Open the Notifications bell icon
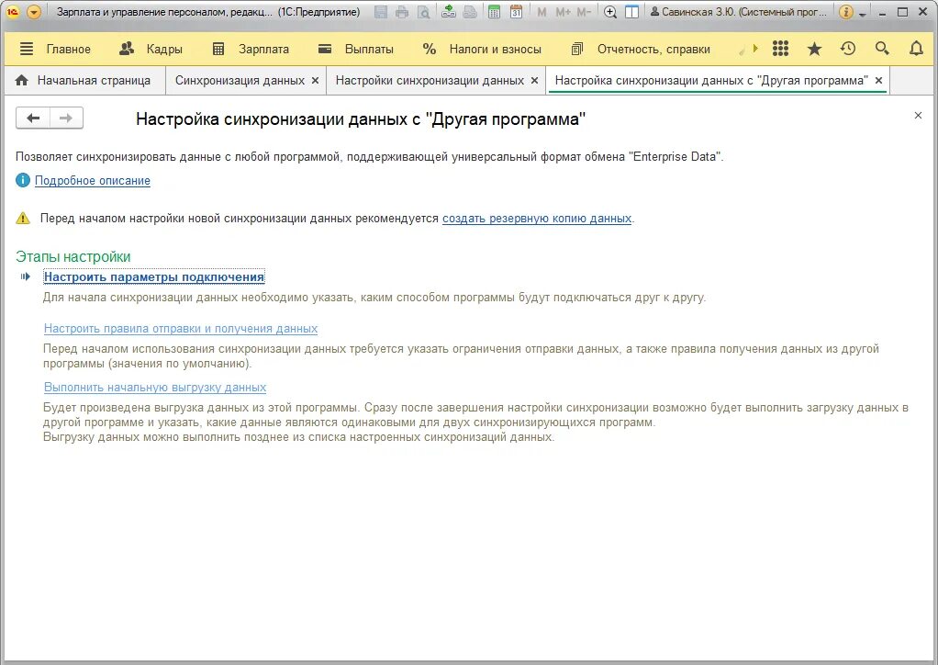The height and width of the screenshot is (665, 938). pyautogui.click(x=916, y=49)
